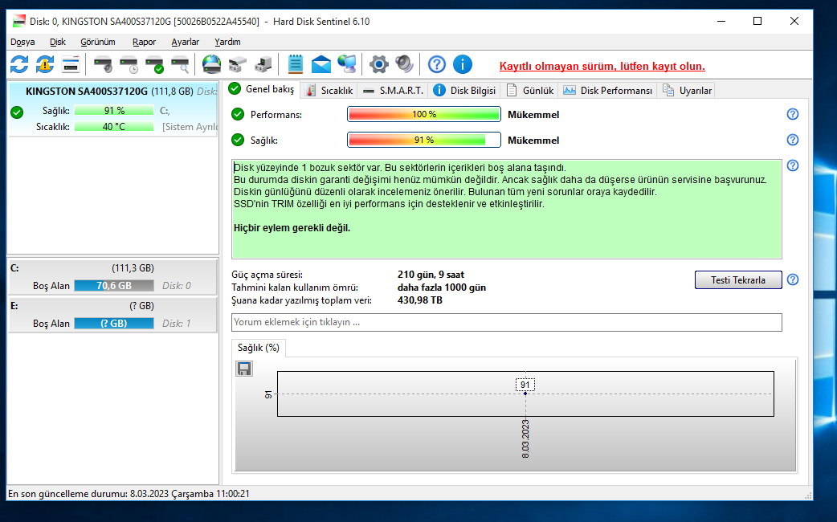Click the disk panel view toolbar icon

(x=71, y=64)
